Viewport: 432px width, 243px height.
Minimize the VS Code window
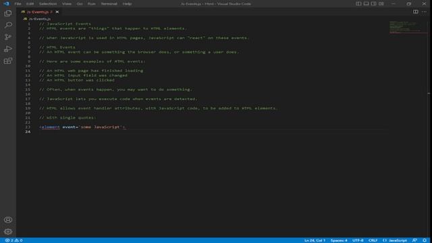394,3
